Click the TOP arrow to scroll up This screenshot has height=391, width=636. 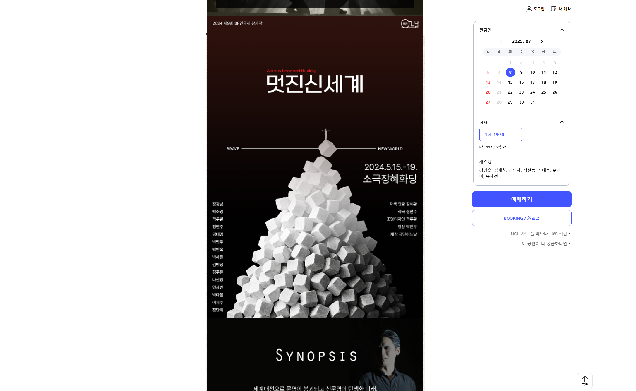point(584,381)
